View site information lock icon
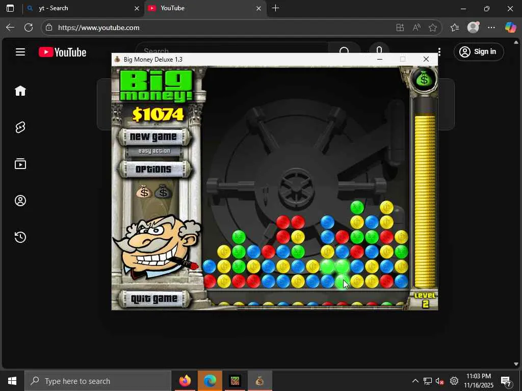The width and height of the screenshot is (522, 391). tap(49, 27)
